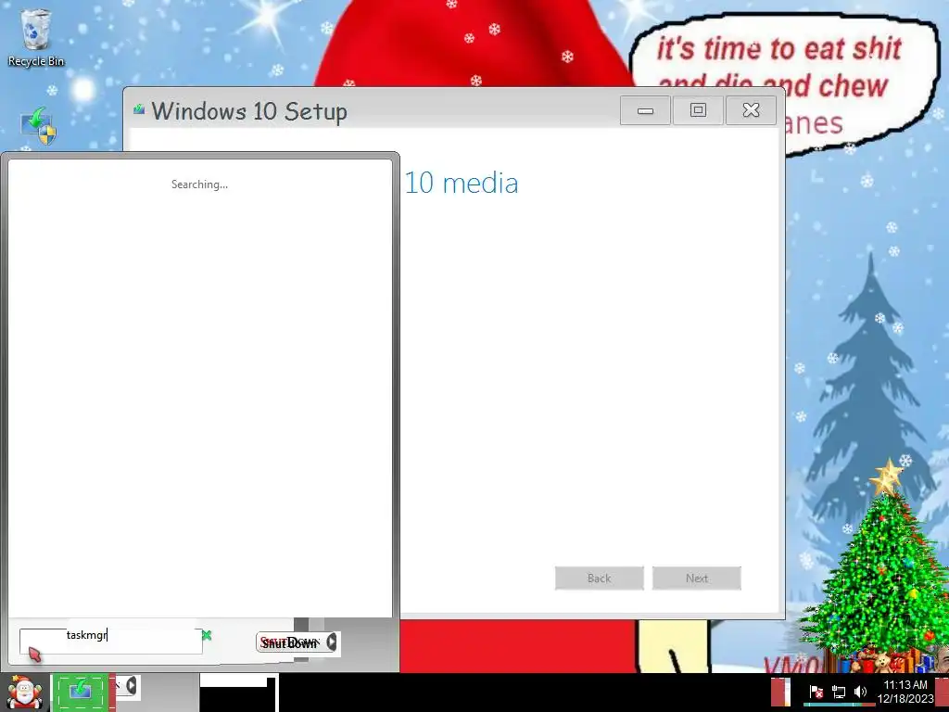Image resolution: width=949 pixels, height=712 pixels.
Task: Click Next in Windows 10 Setup
Action: (697, 578)
